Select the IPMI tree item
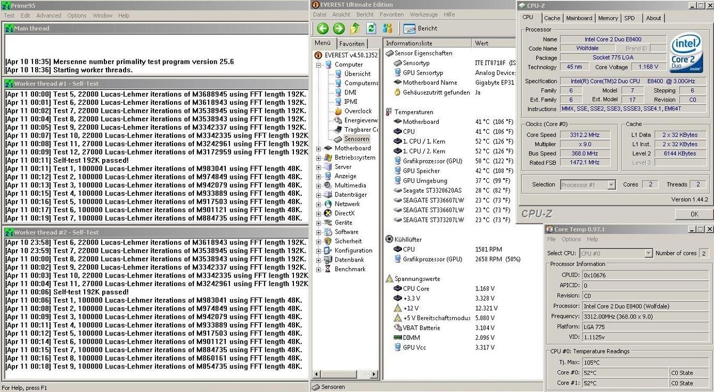Viewport: 714px width, 392px height. 351,102
